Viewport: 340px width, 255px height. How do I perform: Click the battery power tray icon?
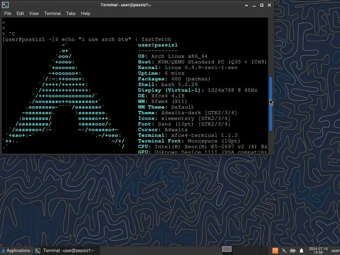[x=293, y=251]
